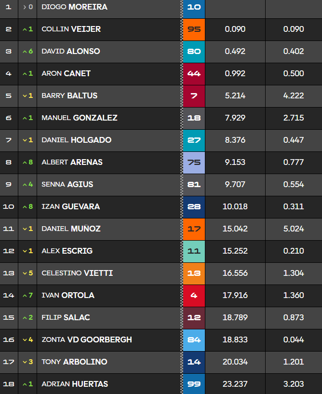Click Zonta vd Goorbergh's blue 84 badge
Image resolution: width=322 pixels, height=394 pixels.
[x=194, y=340]
